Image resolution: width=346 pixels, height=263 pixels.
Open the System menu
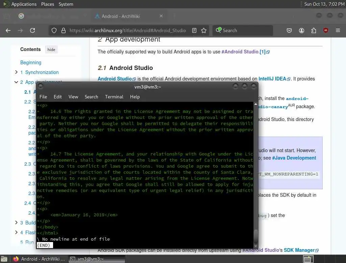66,4
